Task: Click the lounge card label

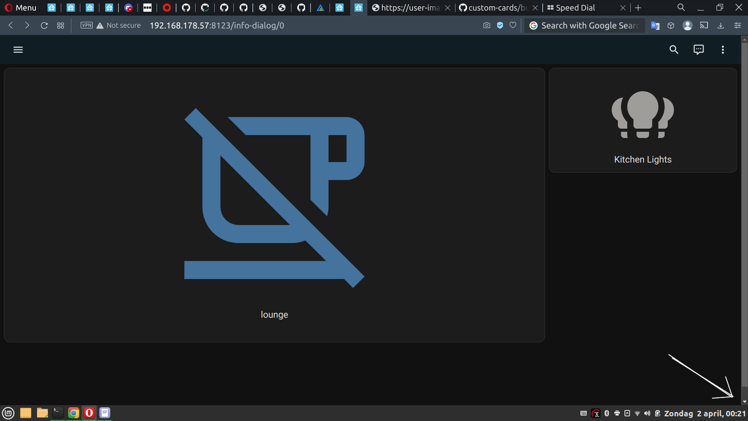Action: coord(274,315)
